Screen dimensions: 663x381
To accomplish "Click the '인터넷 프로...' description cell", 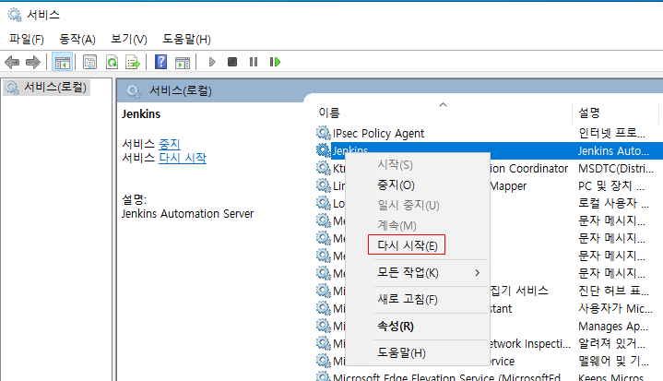I will (x=611, y=133).
